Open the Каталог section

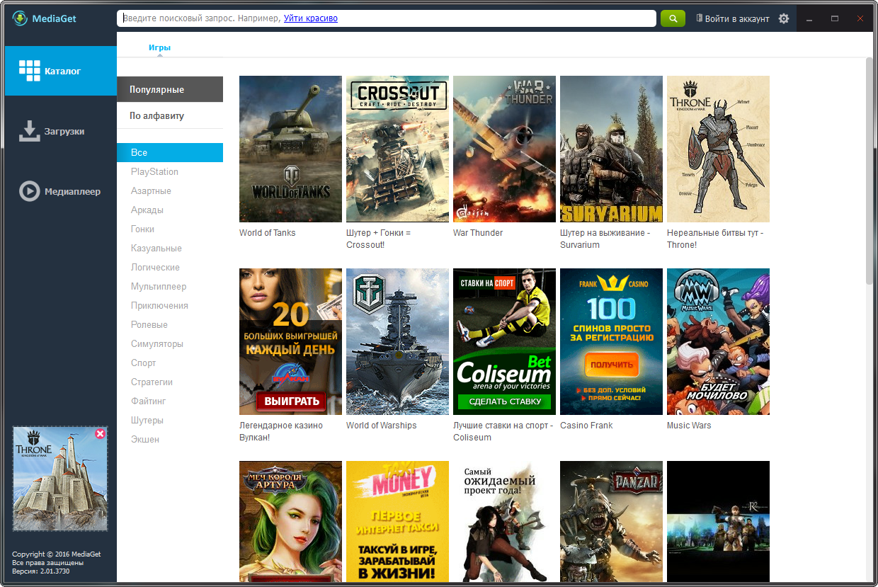(x=61, y=71)
